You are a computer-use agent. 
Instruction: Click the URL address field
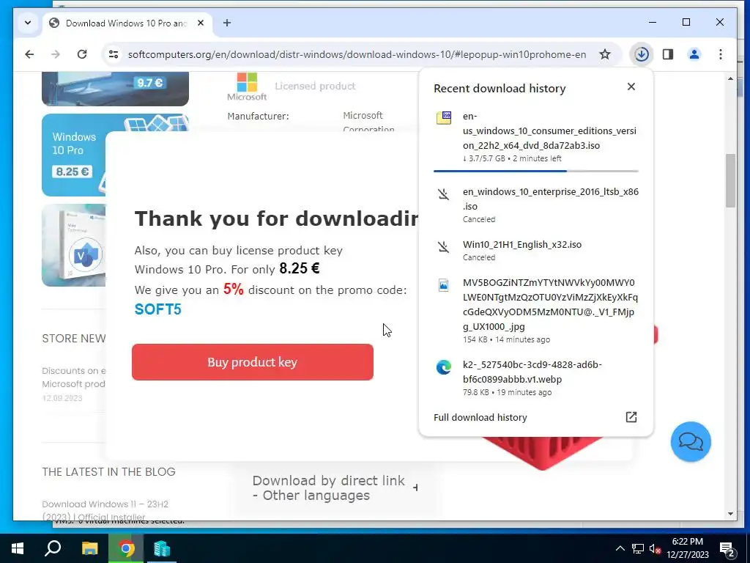pos(357,54)
